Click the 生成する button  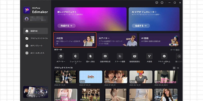[x=141, y=26]
